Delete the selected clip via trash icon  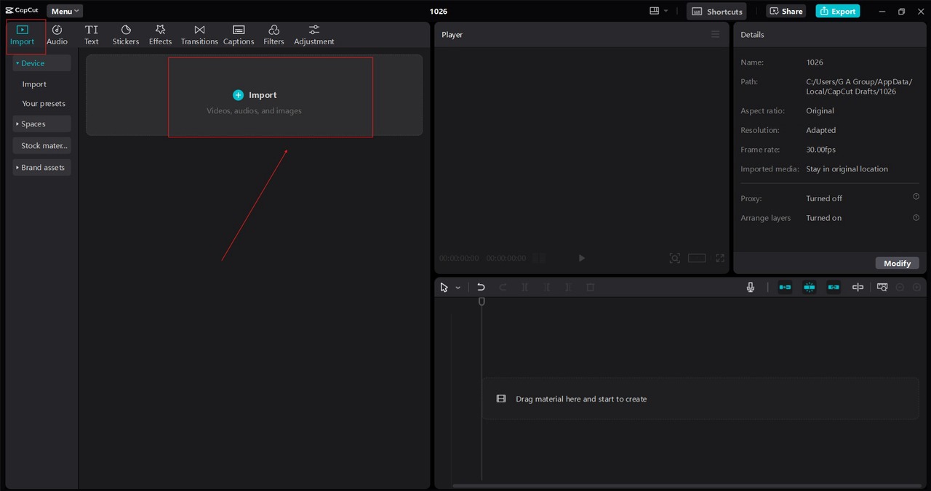pyautogui.click(x=590, y=288)
